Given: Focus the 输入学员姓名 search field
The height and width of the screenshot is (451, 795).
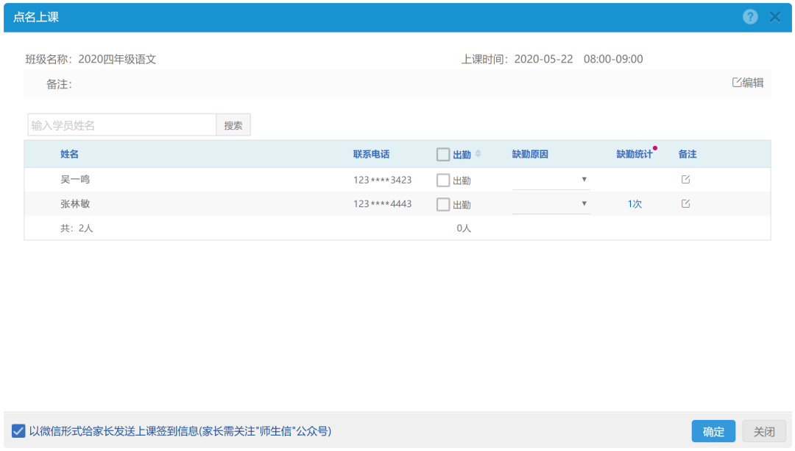Looking at the screenshot, I should coord(121,125).
